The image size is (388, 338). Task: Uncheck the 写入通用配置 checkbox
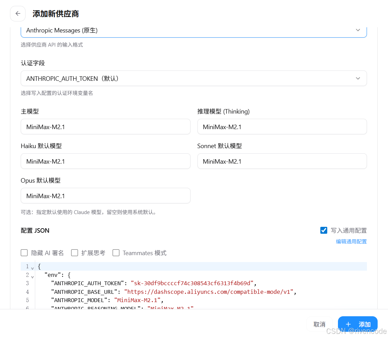point(324,230)
